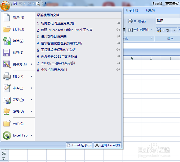
Task: Choose 保存(S) from the Office menu
Action: pyautogui.click(x=18, y=53)
